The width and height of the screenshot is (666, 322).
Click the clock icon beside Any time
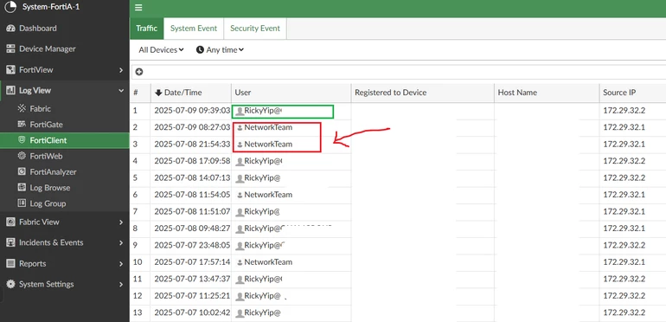pos(200,49)
